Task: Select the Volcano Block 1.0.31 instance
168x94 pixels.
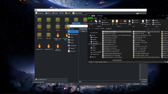Action: click(x=58, y=48)
